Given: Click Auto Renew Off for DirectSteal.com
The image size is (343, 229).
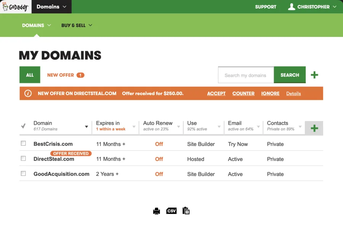Looking at the screenshot, I should click(x=159, y=159).
